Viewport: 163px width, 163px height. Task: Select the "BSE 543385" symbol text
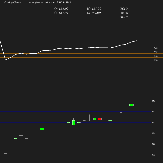pos(64,2)
